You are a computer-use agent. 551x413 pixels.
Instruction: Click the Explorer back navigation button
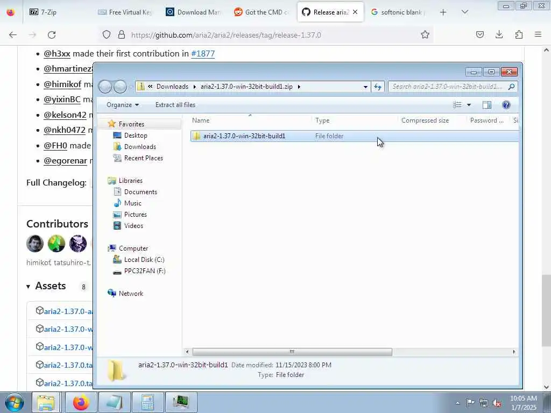pos(105,87)
